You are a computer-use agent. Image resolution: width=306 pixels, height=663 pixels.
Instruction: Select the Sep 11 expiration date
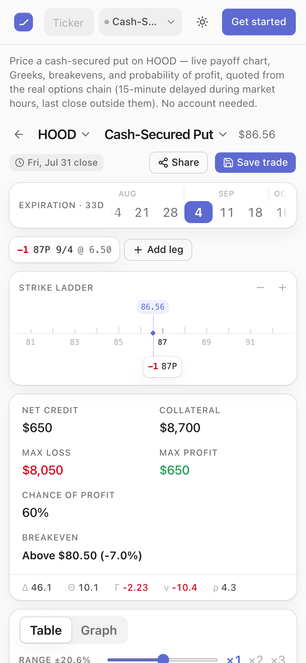coord(227,212)
